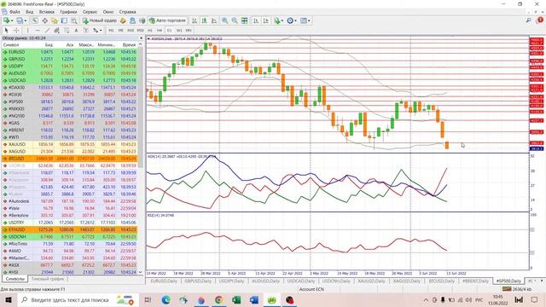Click Market Watch scrollbar down arrow
Screen dimensions: 546x307
click(140, 272)
